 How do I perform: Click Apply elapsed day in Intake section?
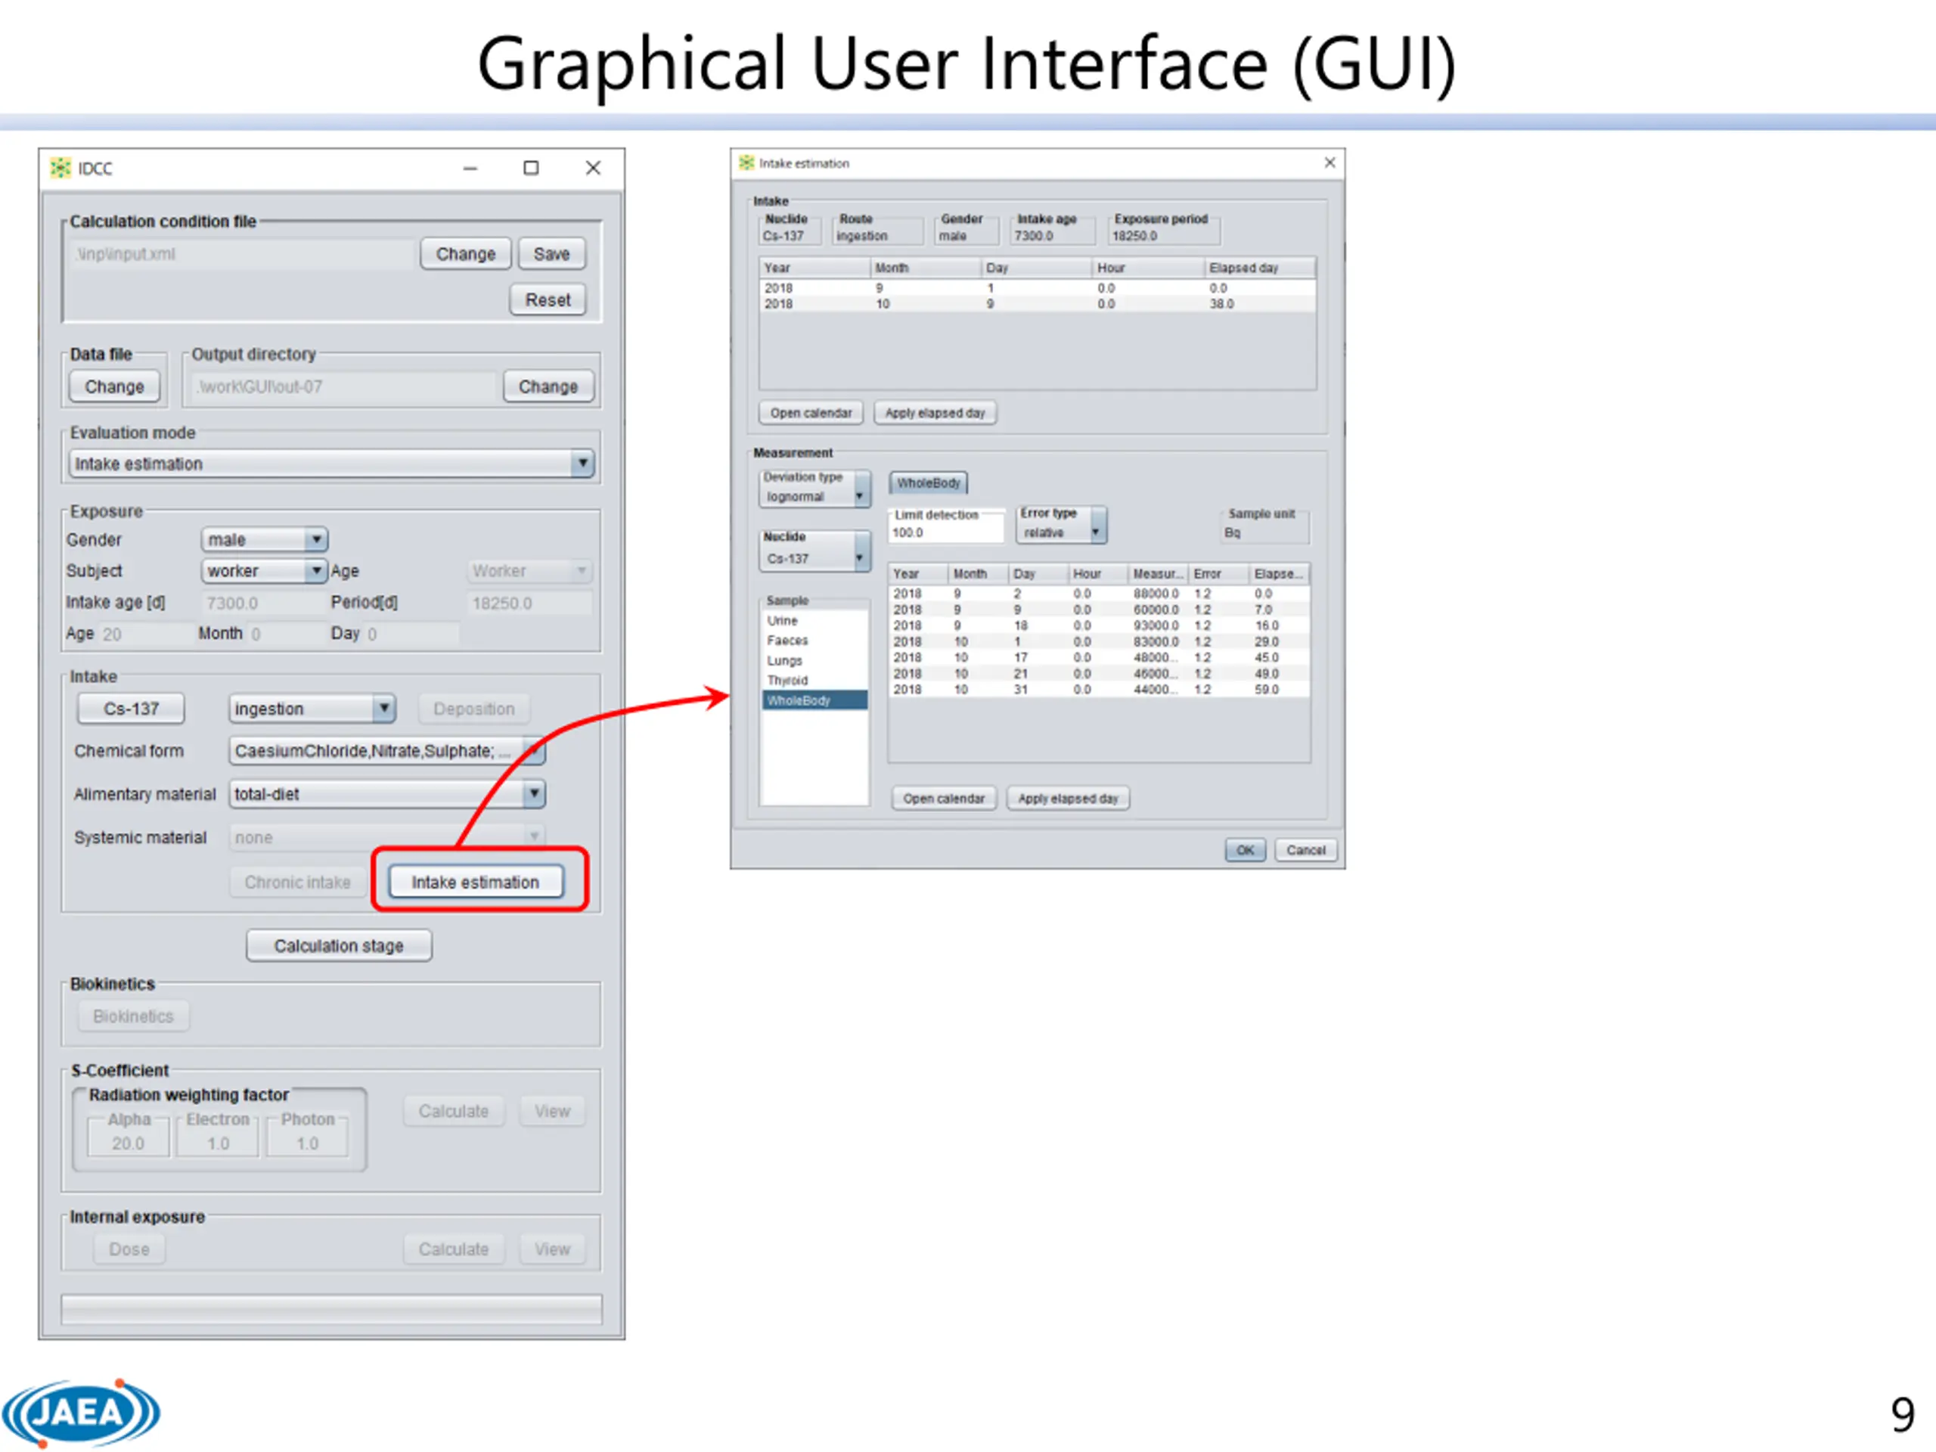935,412
